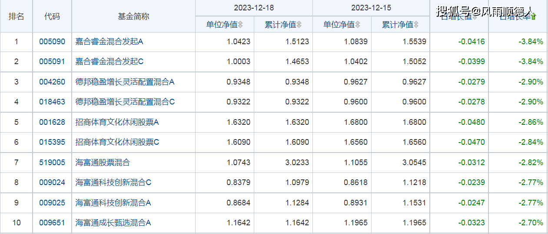
Task: Select cell value 1.1284
Action: coord(297,203)
